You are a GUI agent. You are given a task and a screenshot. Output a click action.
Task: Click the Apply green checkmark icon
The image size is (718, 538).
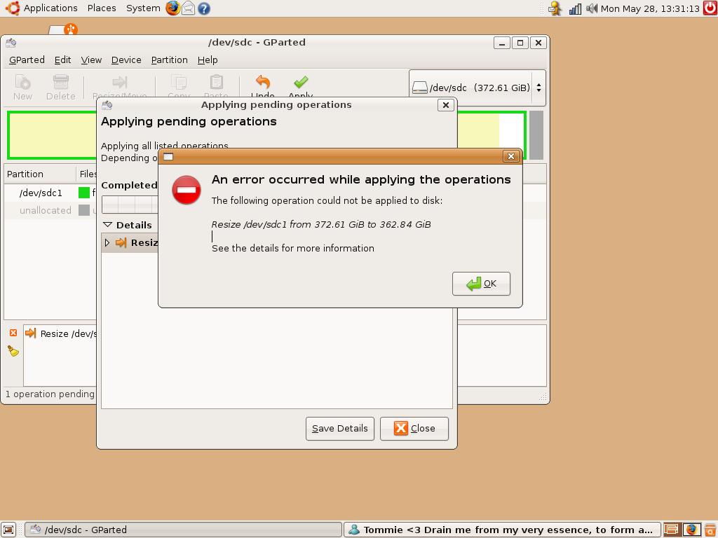(x=301, y=83)
